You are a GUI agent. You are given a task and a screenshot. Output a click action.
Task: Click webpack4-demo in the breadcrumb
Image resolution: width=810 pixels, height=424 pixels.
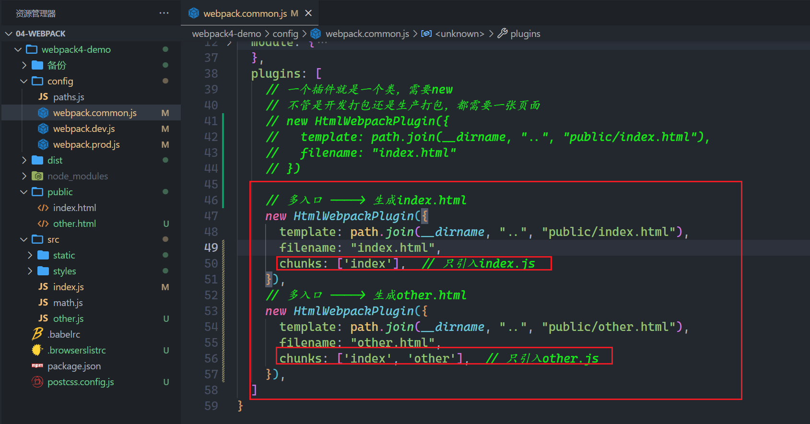tap(226, 34)
